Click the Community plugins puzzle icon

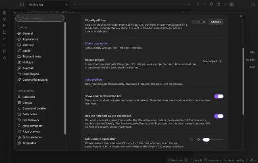(x=19, y=79)
